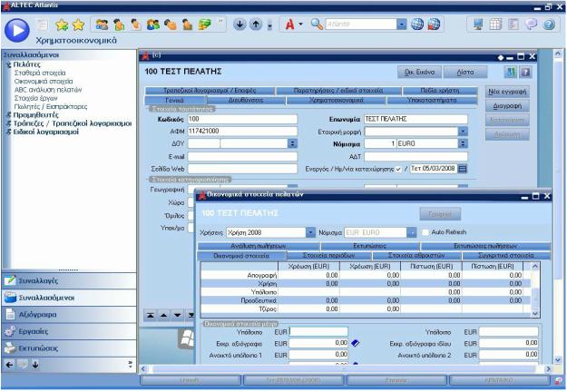Screen dimensions: 567x392
Task: Click the bottom horizontal scrollbar left arrow
Action: [x=142, y=368]
